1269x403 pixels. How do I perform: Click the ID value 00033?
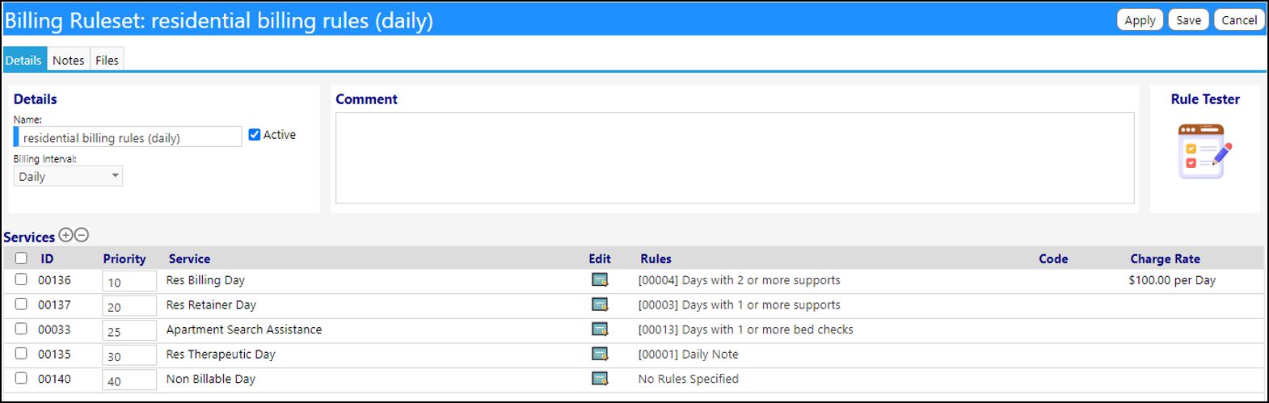[54, 330]
